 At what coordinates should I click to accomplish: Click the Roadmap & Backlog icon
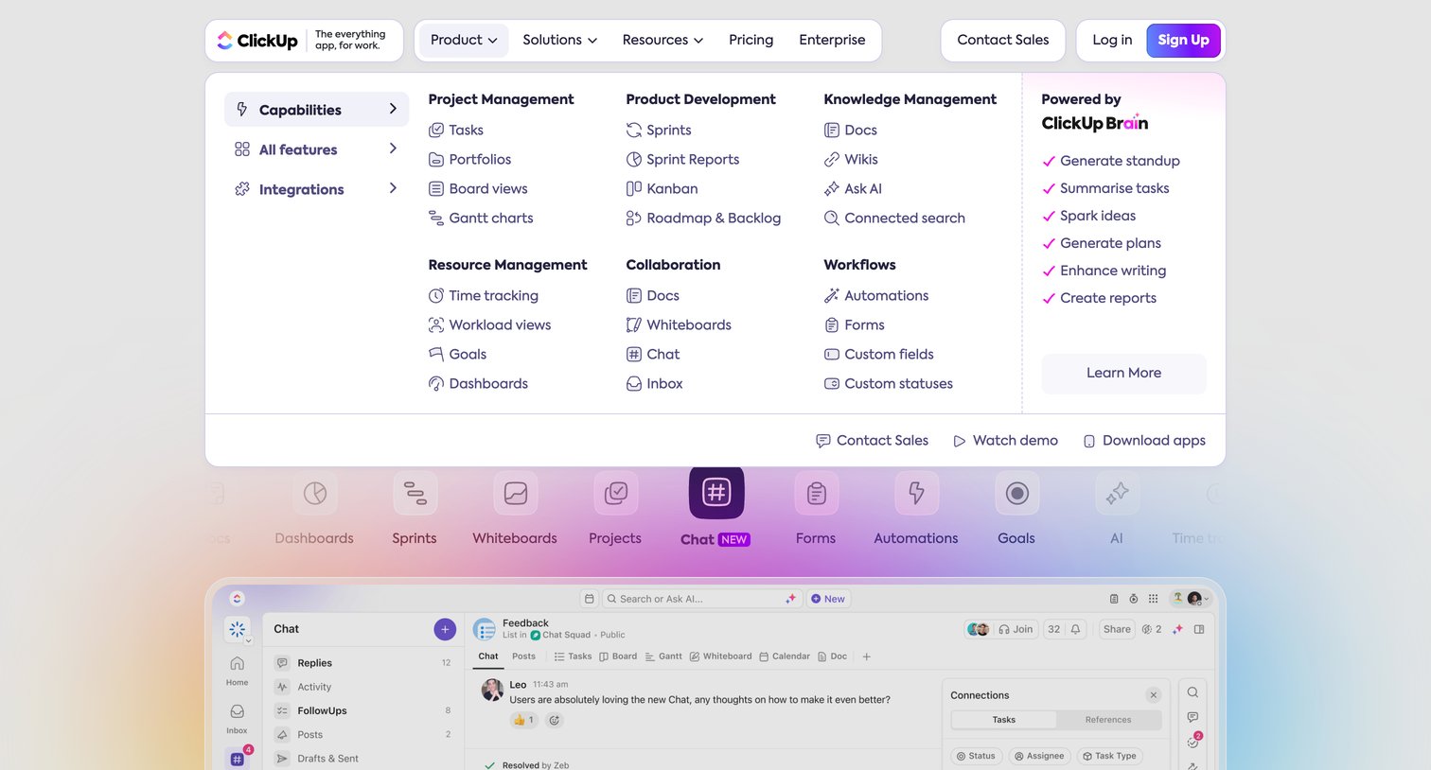(x=634, y=219)
